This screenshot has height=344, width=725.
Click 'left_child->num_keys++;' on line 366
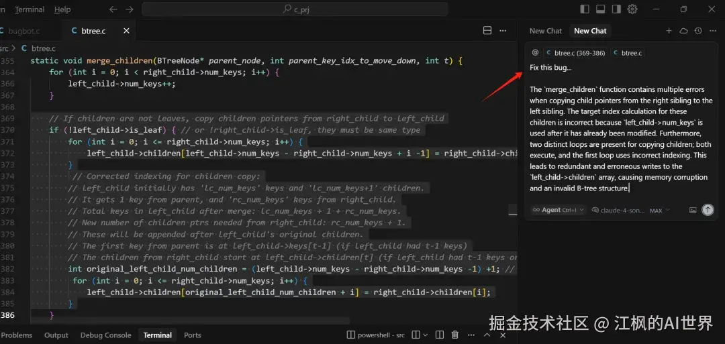[122, 84]
